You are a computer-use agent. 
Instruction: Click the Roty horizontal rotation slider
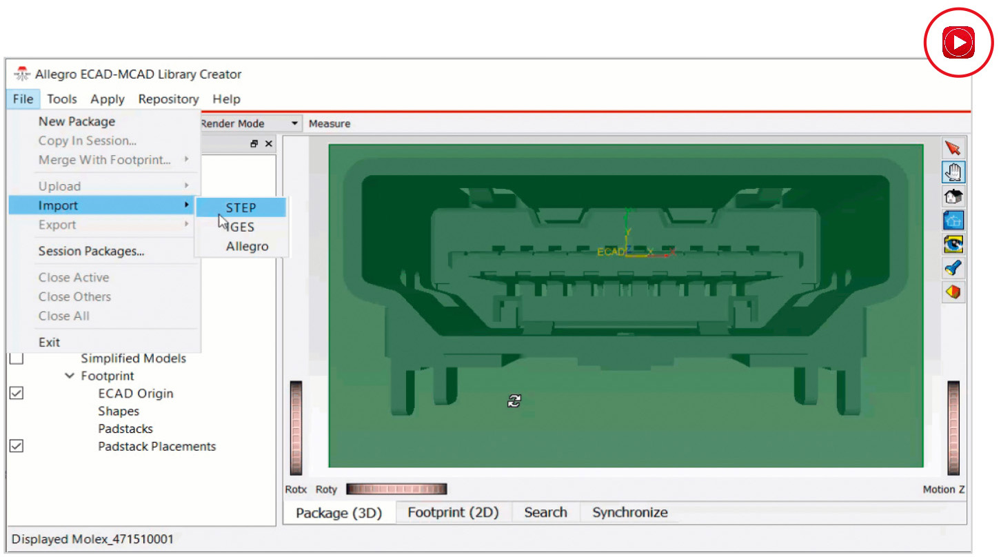[396, 489]
